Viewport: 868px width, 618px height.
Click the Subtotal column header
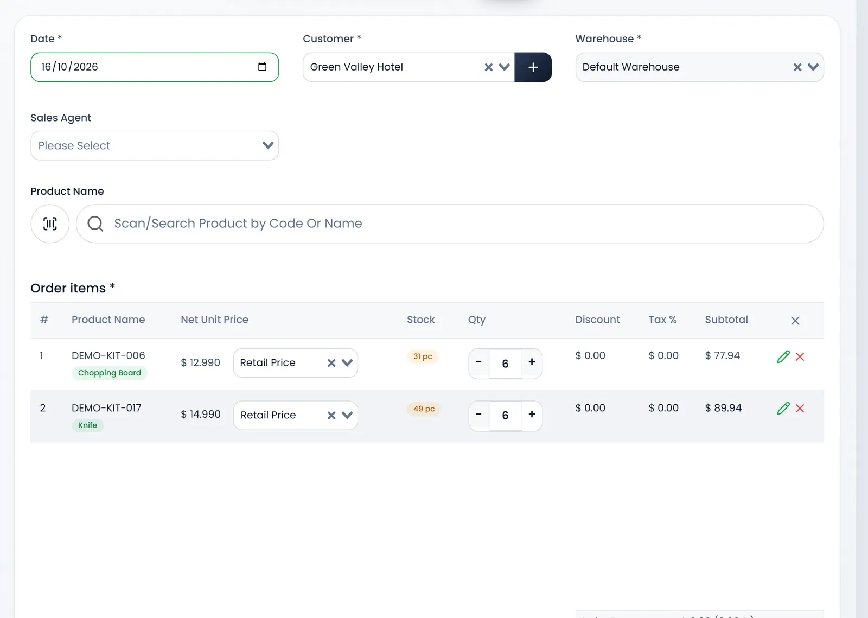click(x=726, y=320)
